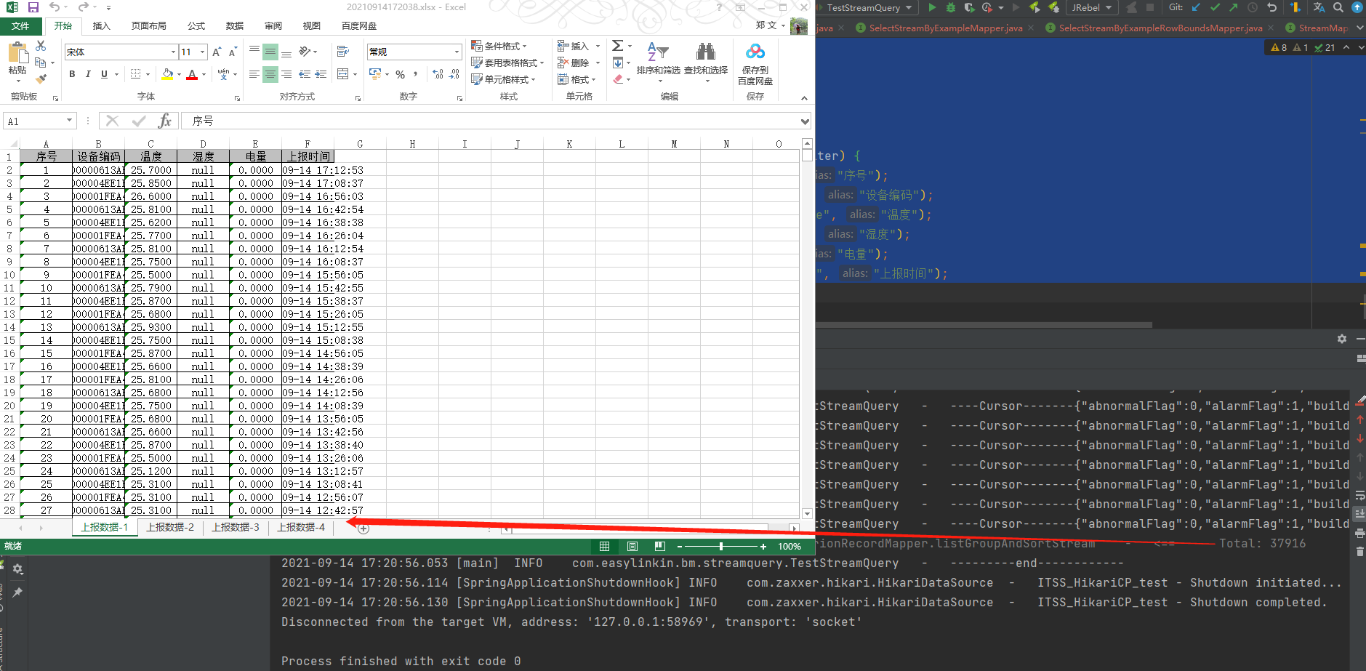1366x671 pixels.
Task: Switch to the 数据 Data tab
Action: tap(235, 26)
